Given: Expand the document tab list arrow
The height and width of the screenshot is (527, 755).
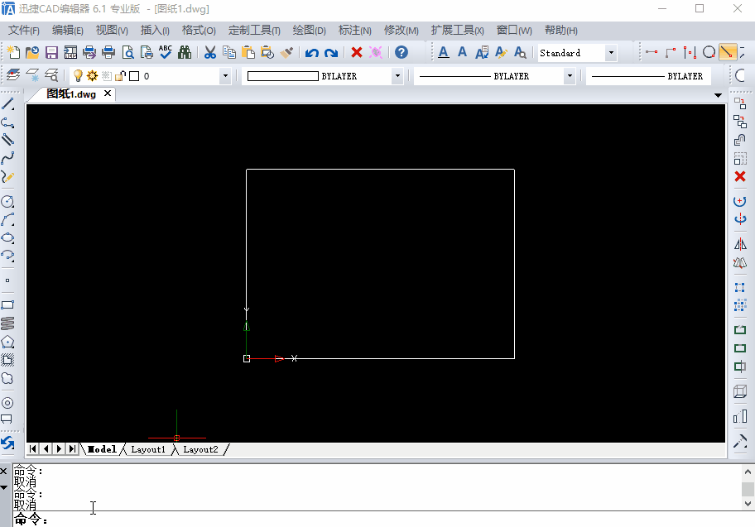Looking at the screenshot, I should (x=718, y=95).
